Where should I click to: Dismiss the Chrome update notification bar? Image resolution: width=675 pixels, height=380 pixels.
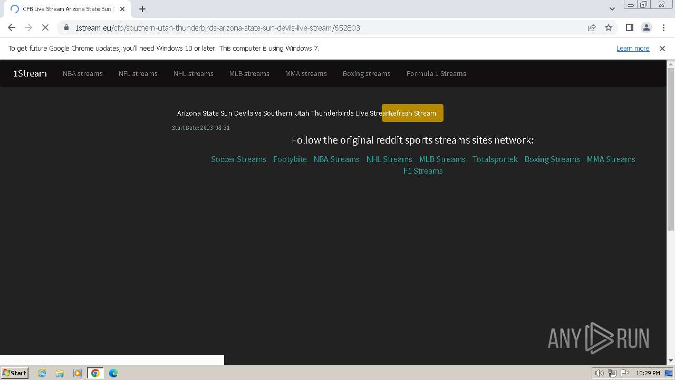[662, 48]
